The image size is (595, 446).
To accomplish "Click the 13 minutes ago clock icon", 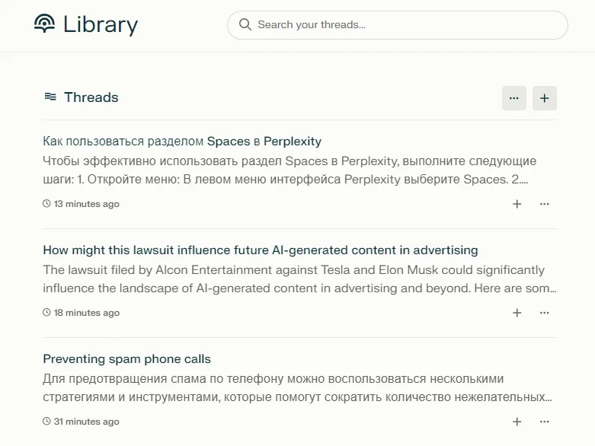I will 46,204.
